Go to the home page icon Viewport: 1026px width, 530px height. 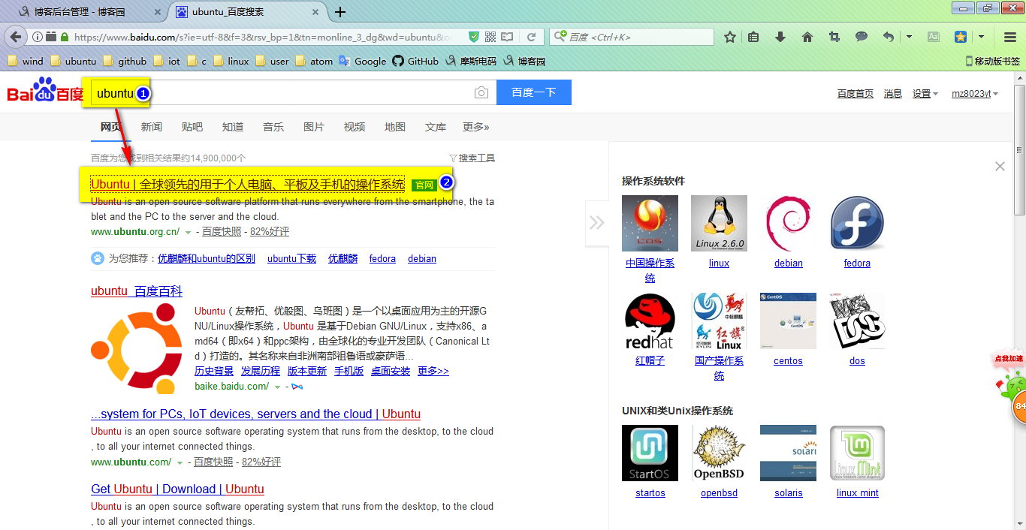click(807, 37)
